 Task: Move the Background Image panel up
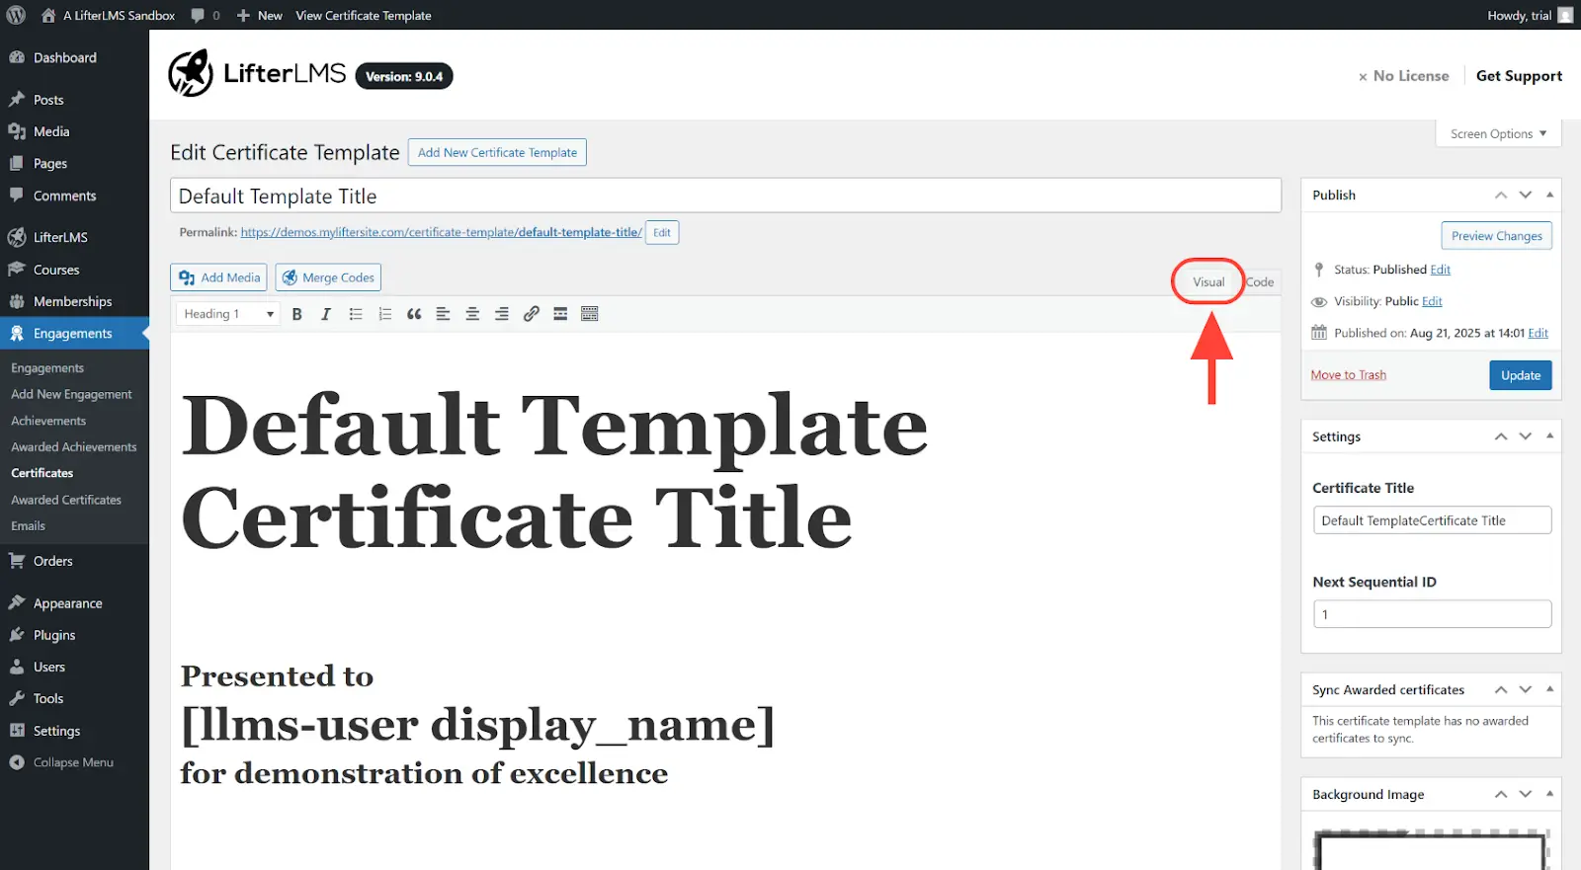1500,794
